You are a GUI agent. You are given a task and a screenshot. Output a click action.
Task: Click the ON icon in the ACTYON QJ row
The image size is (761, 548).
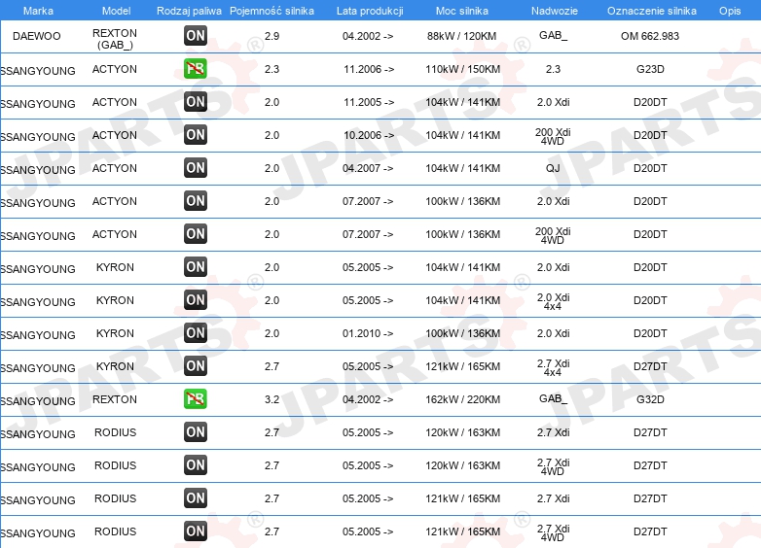pos(195,168)
